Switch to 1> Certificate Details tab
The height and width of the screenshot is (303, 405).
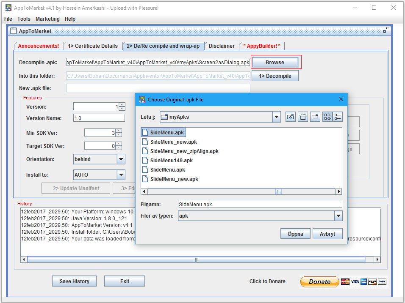[x=93, y=46]
